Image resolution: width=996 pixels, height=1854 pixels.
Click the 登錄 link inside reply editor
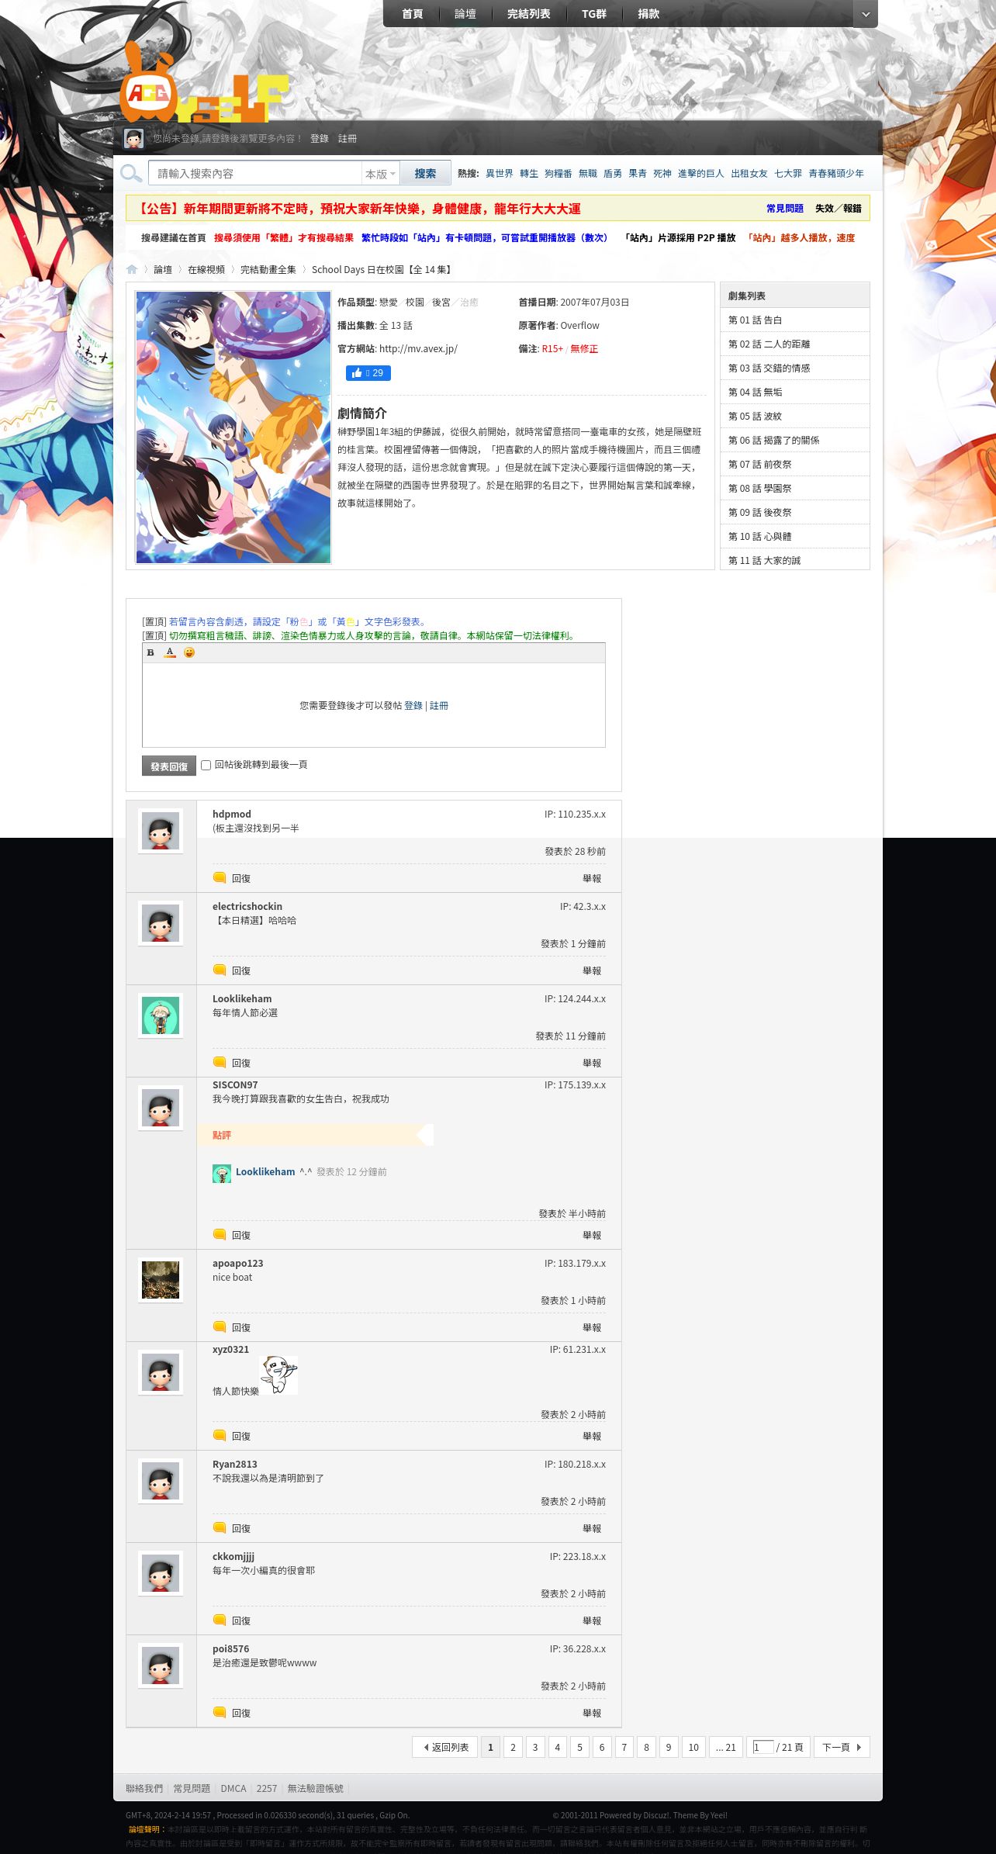(413, 706)
